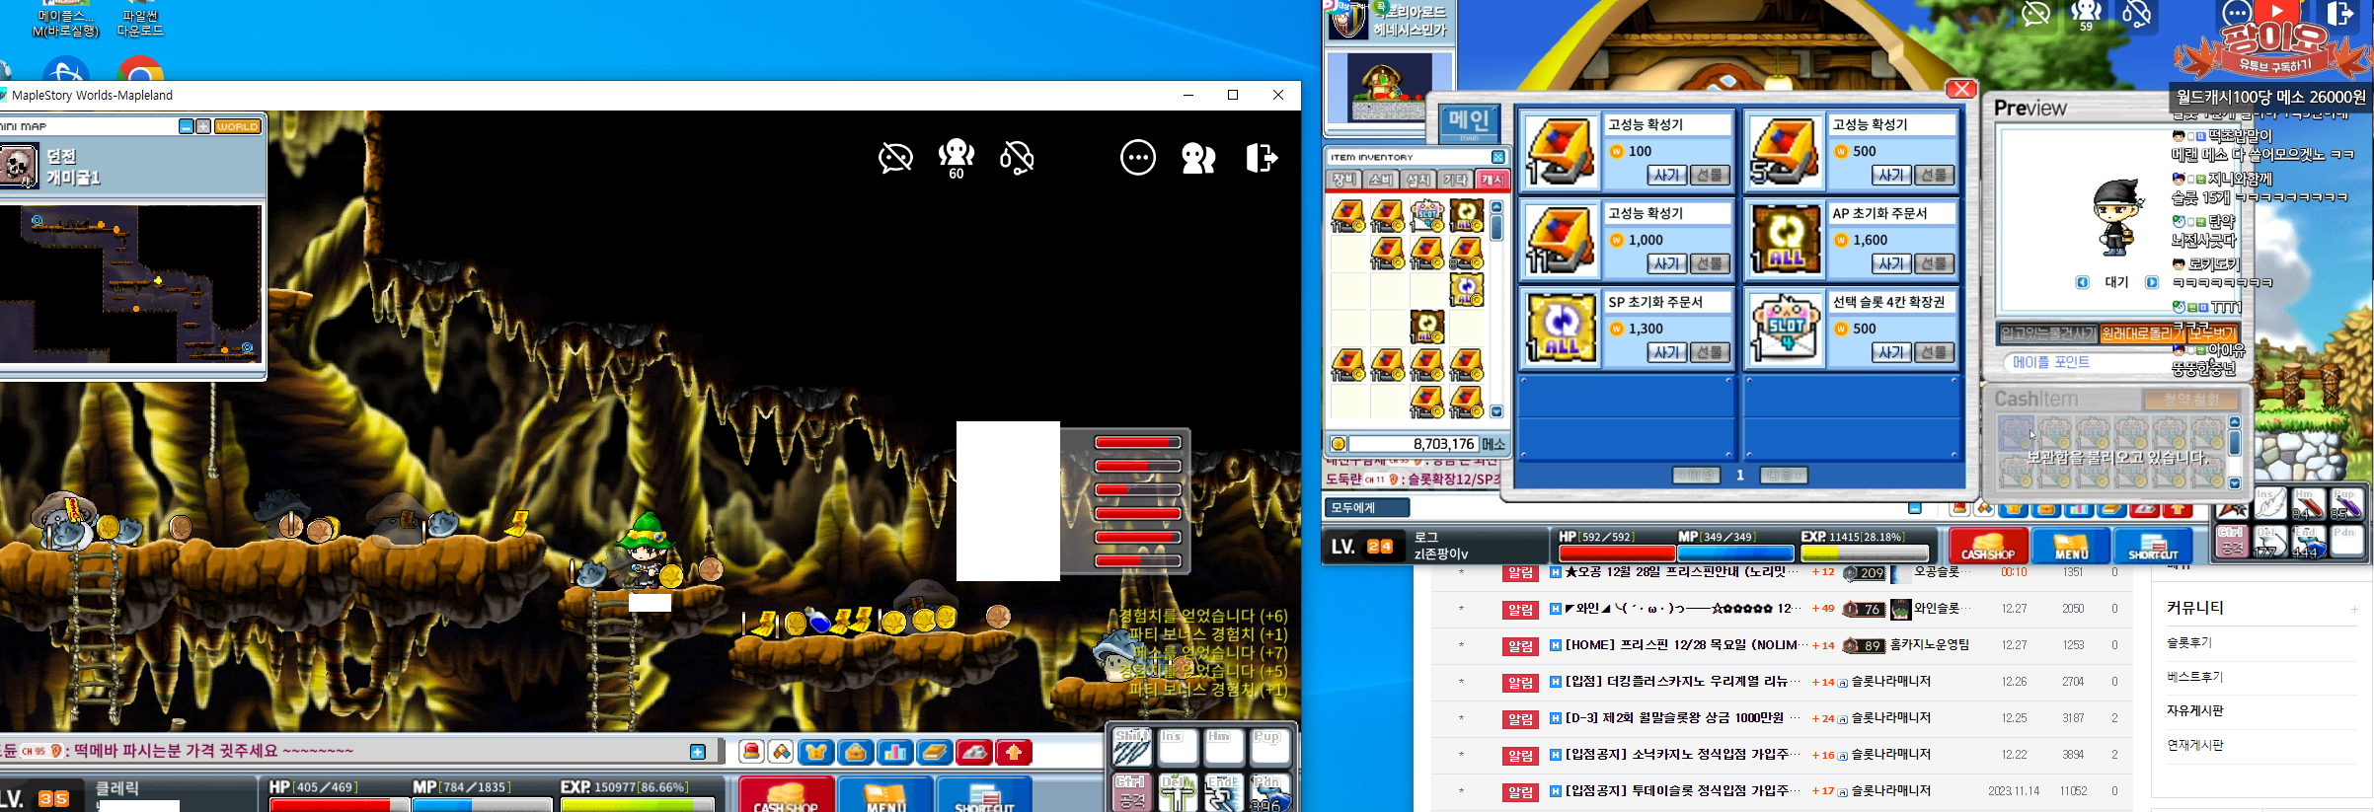Select the 설치 inventory tab
The height and width of the screenshot is (812, 2374).
[x=1418, y=180]
